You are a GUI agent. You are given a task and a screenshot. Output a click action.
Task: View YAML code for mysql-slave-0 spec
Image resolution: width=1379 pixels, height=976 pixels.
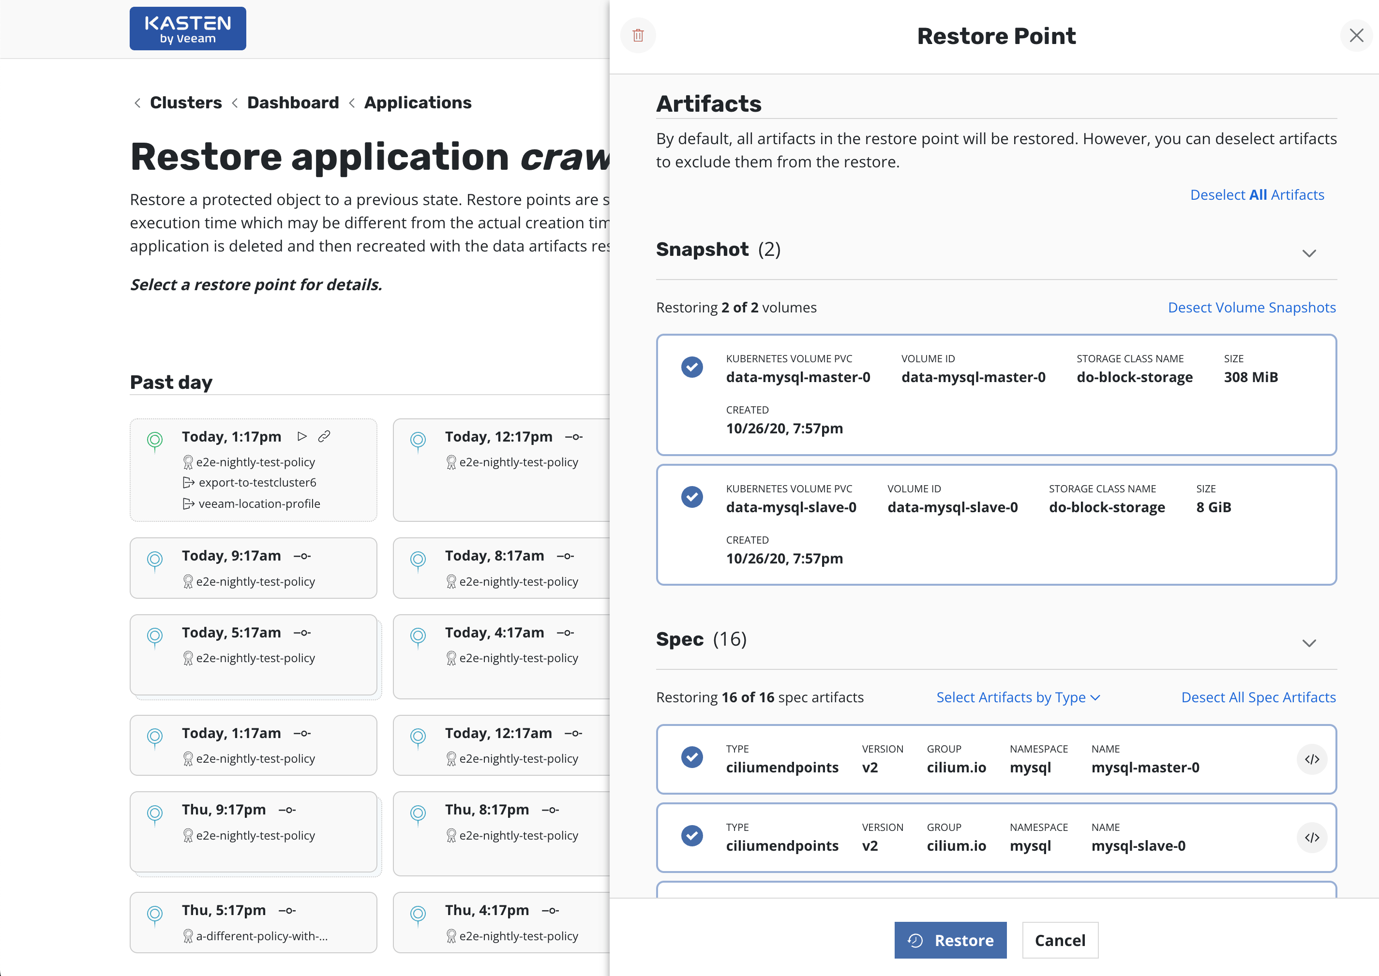point(1312,837)
